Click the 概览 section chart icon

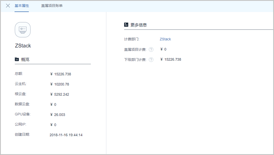point(17,59)
